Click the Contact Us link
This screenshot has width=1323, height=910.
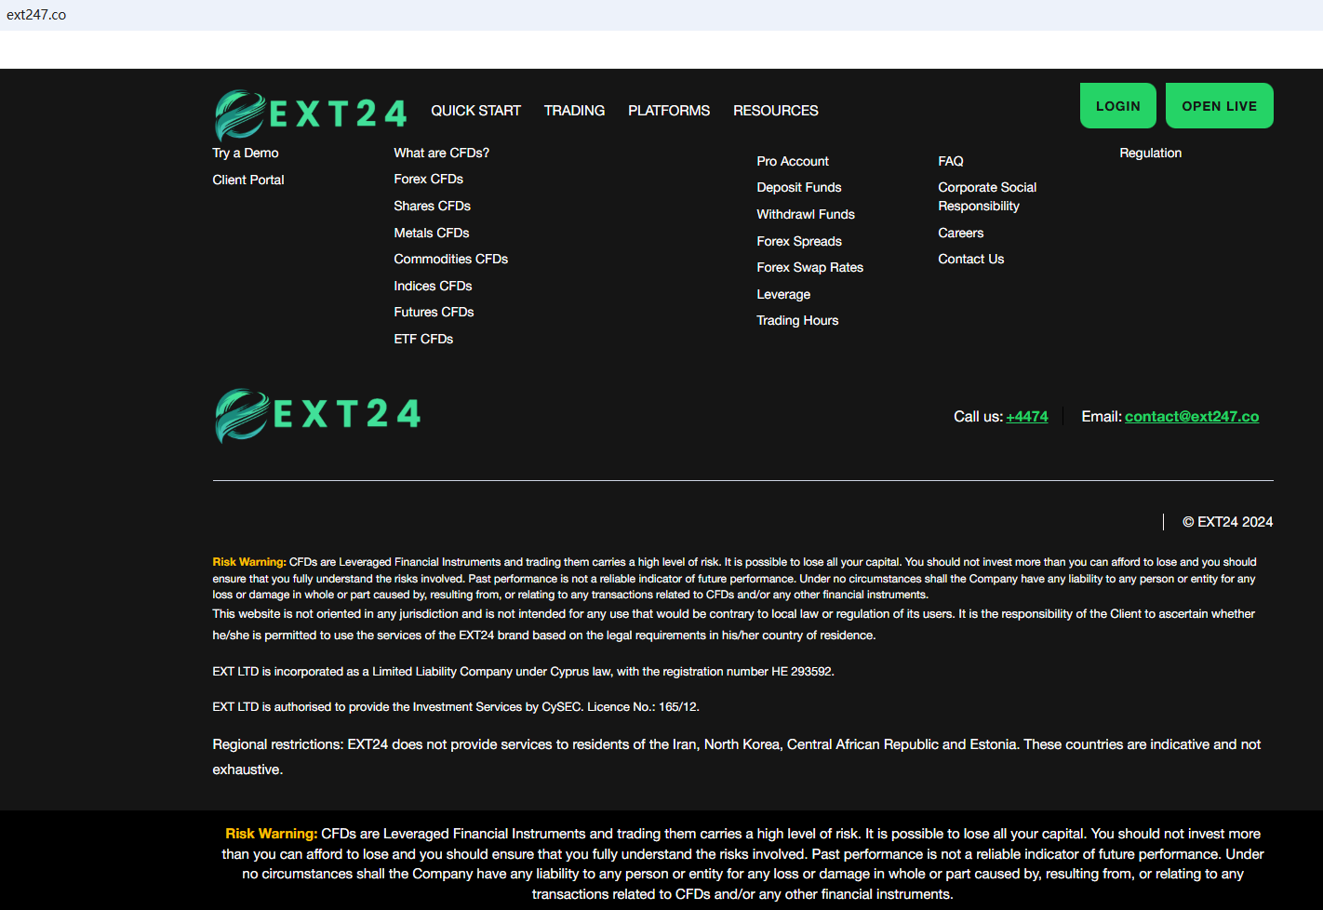[971, 259]
